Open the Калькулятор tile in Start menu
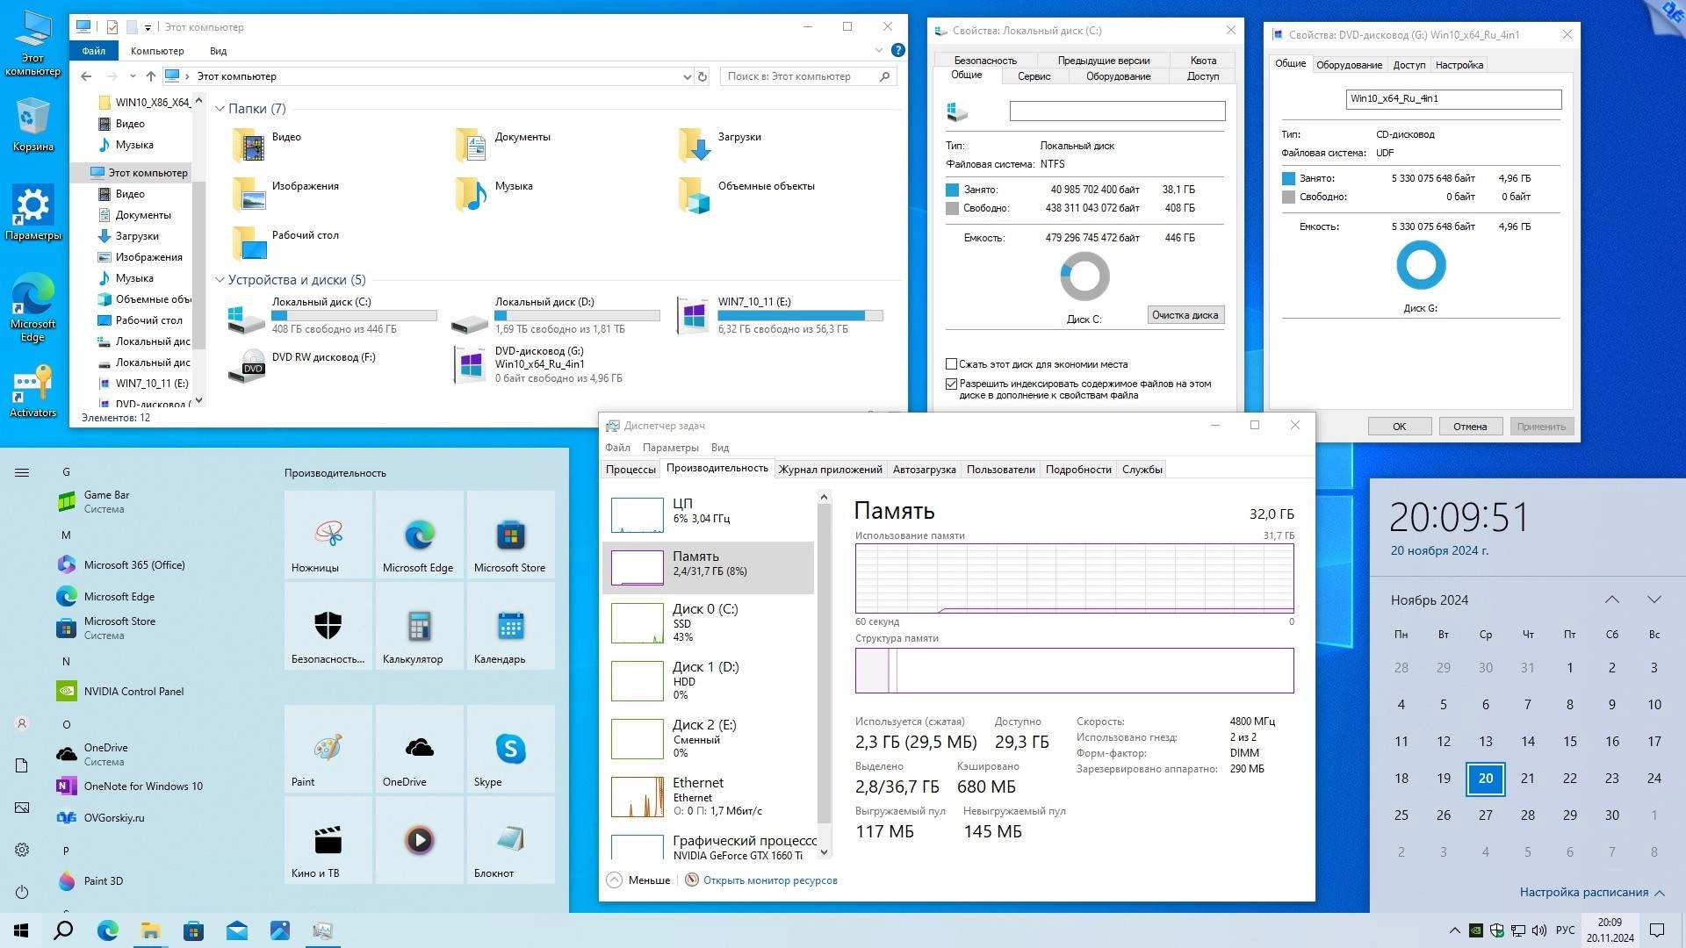Image resolution: width=1686 pixels, height=948 pixels. [419, 625]
